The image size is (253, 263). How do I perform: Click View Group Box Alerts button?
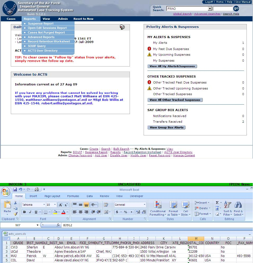tap(166, 128)
